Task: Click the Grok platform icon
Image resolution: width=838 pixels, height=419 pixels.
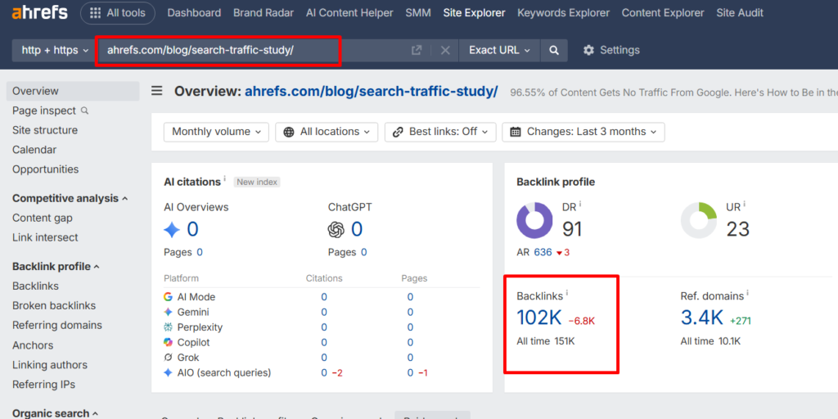Action: (x=169, y=358)
